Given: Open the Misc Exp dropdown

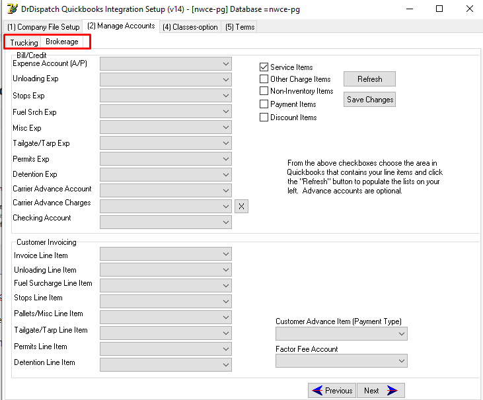Looking at the screenshot, I should click(166, 127).
